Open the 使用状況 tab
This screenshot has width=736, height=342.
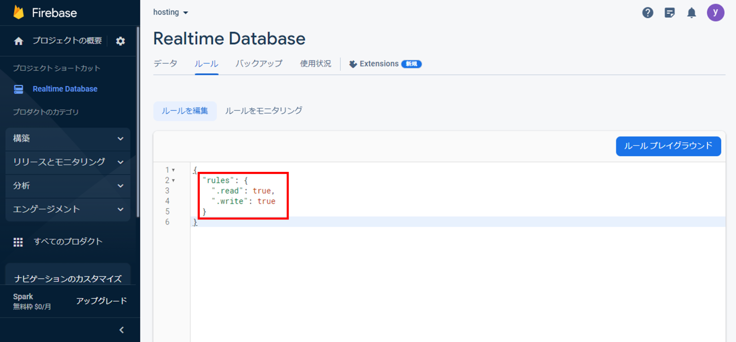click(315, 64)
